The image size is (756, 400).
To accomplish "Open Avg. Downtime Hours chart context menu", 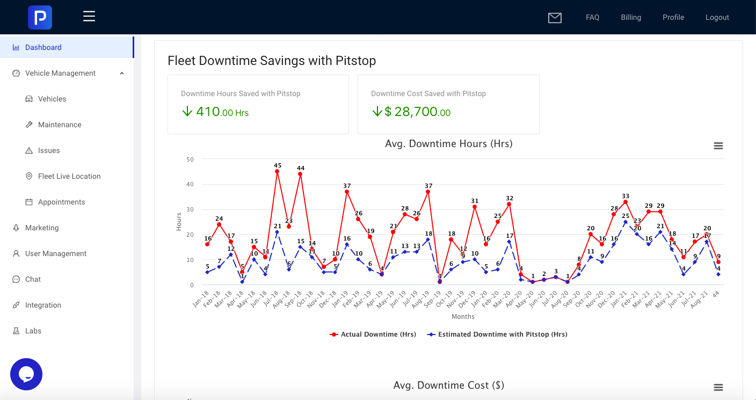I will pyautogui.click(x=718, y=146).
